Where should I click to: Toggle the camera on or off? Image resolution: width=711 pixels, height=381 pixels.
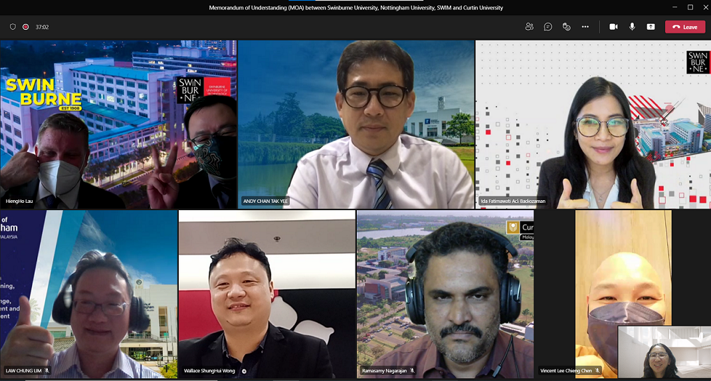pyautogui.click(x=613, y=27)
